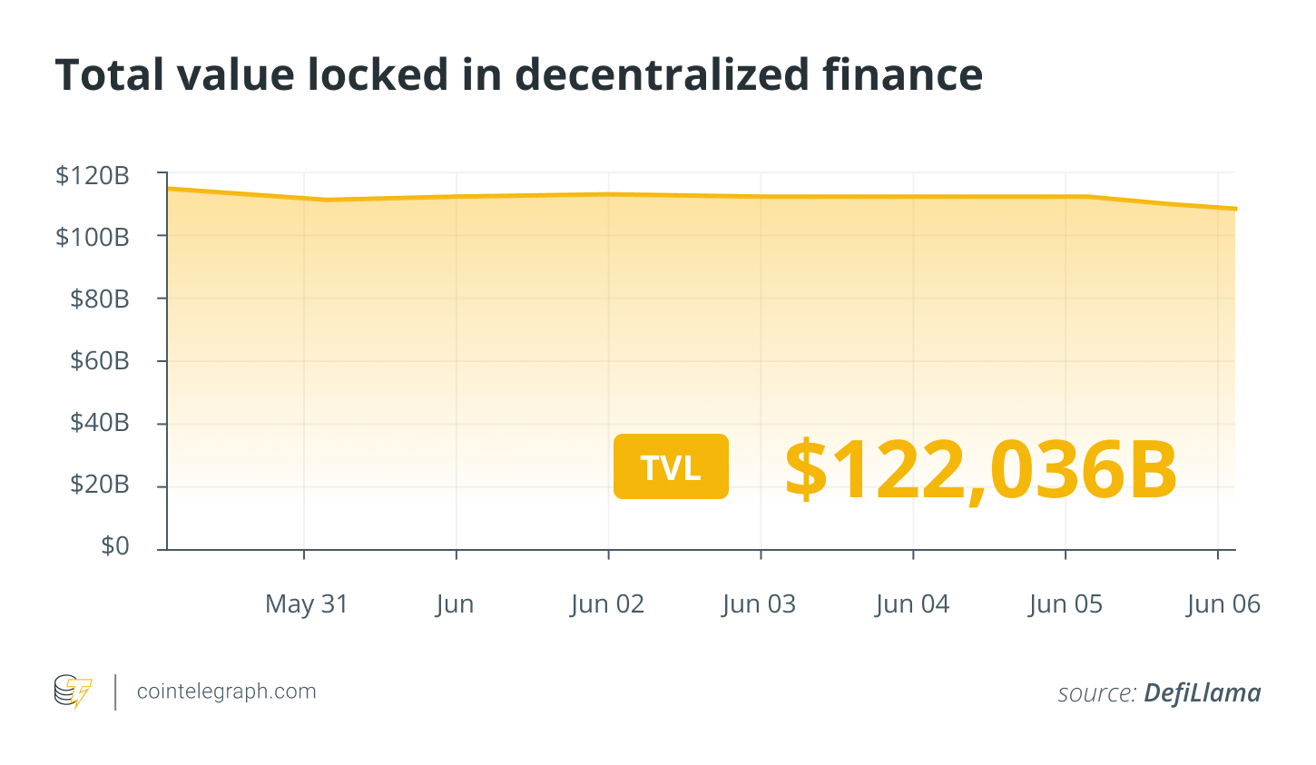Screen dimensions: 1316x765
Task: Open the cointelegraph.com link
Action: pos(226,691)
